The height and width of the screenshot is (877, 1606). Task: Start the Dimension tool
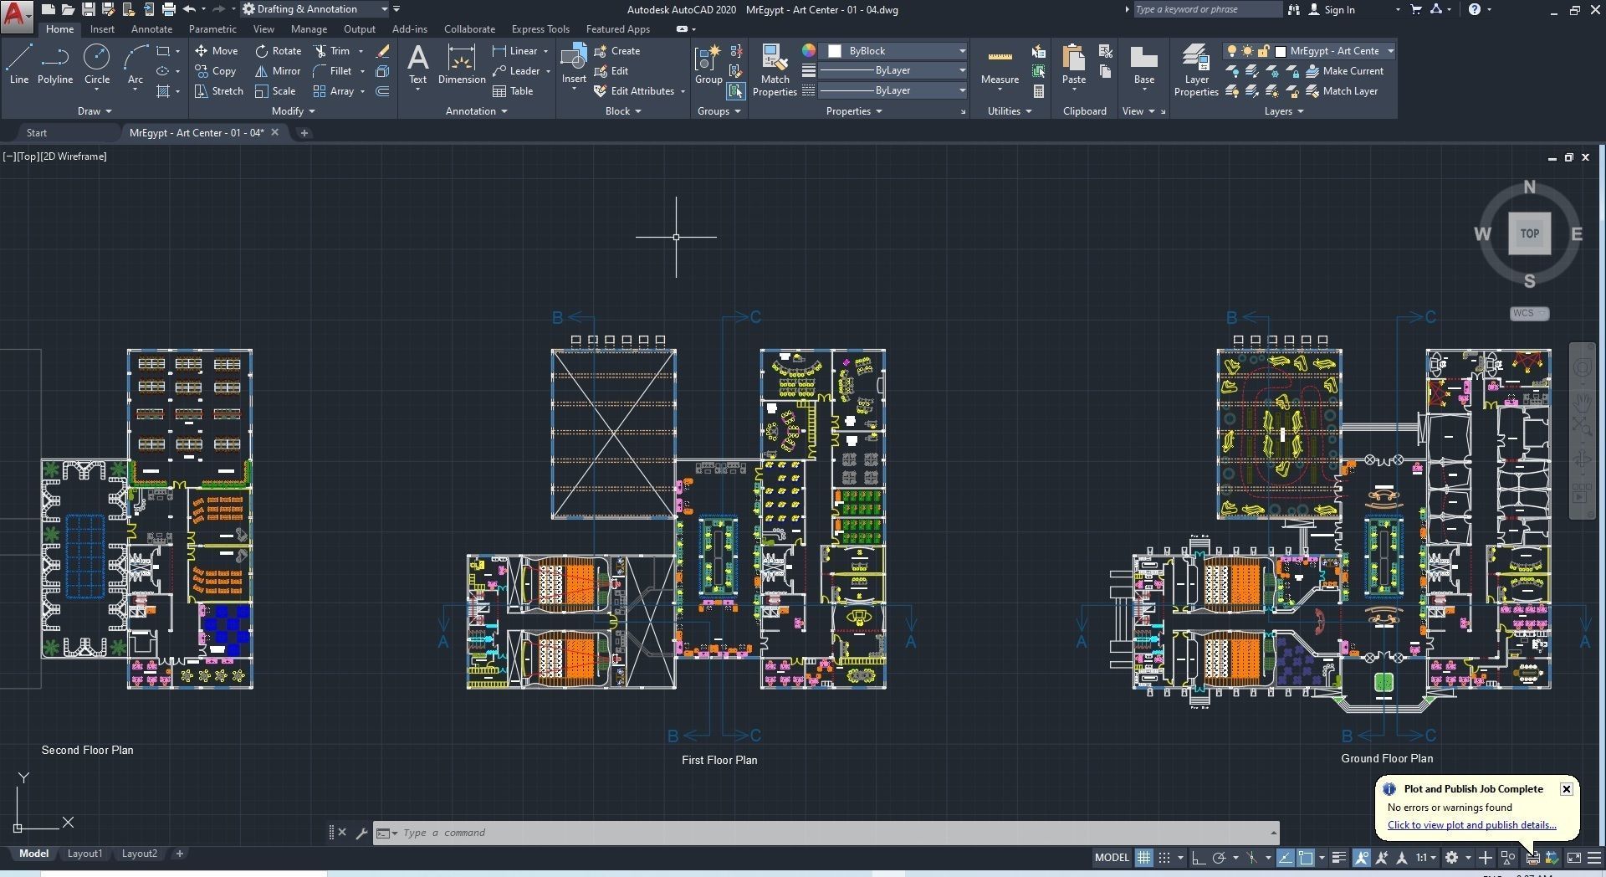pyautogui.click(x=462, y=65)
